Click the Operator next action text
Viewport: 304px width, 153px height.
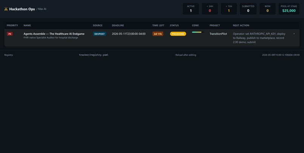coord(259,38)
